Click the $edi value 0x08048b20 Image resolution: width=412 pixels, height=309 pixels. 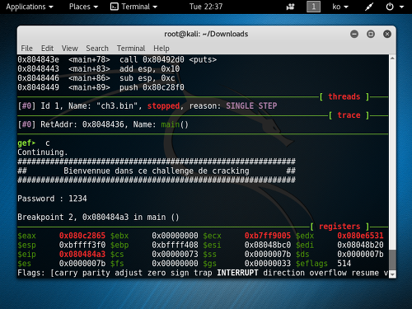click(x=360, y=245)
